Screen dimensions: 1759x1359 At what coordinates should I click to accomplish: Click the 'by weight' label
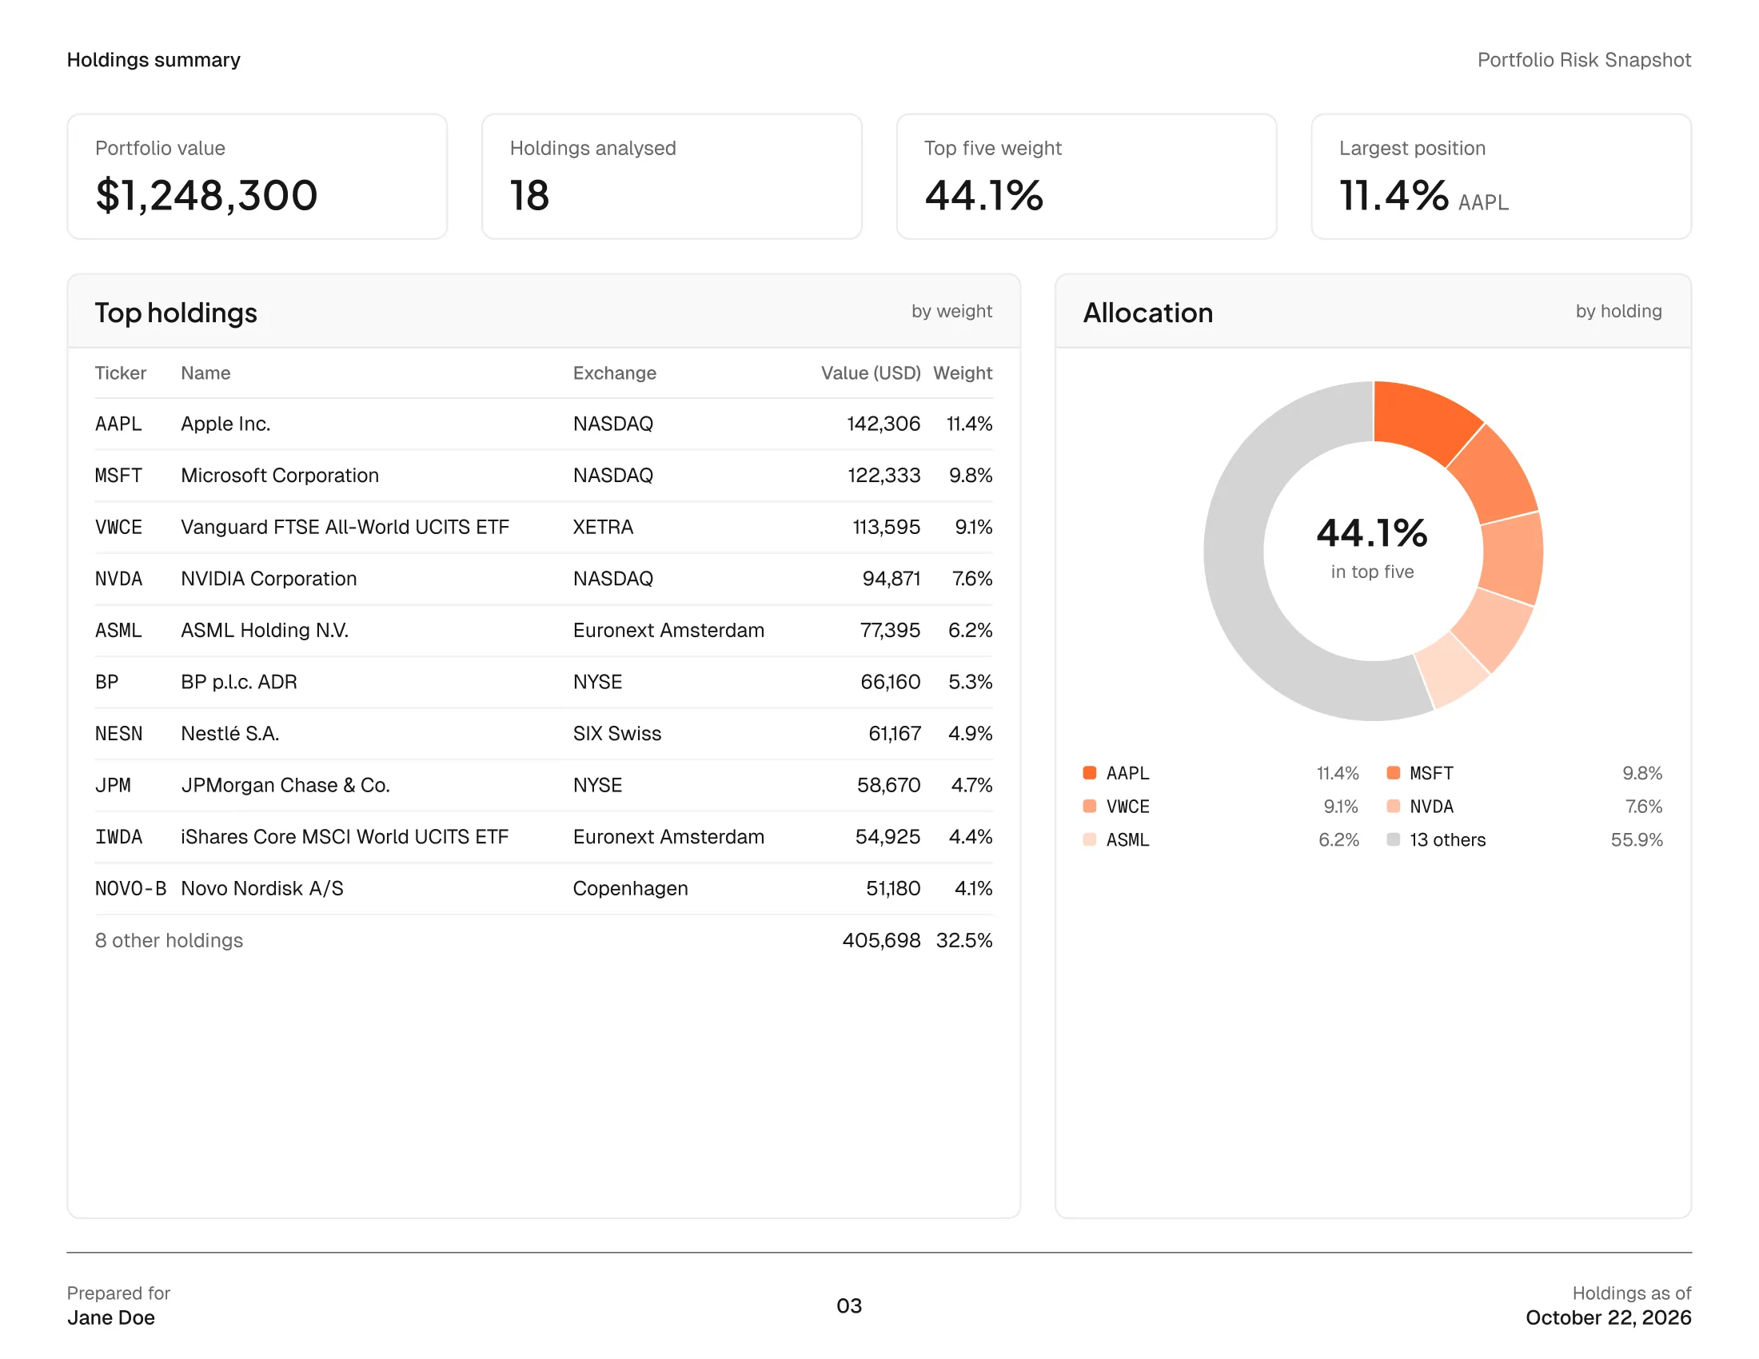point(951,312)
